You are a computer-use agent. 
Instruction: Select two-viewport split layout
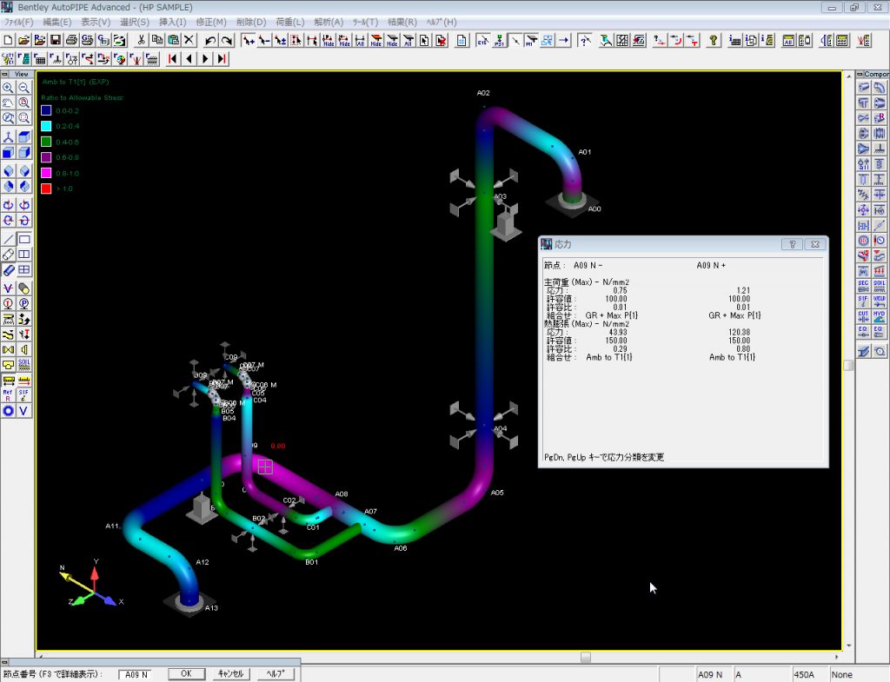[23, 255]
